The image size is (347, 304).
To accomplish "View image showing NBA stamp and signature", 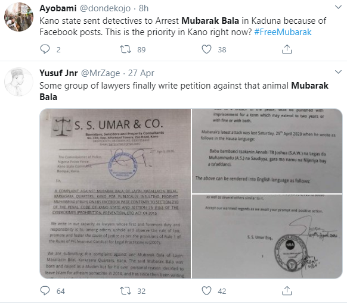I will click(x=267, y=236).
